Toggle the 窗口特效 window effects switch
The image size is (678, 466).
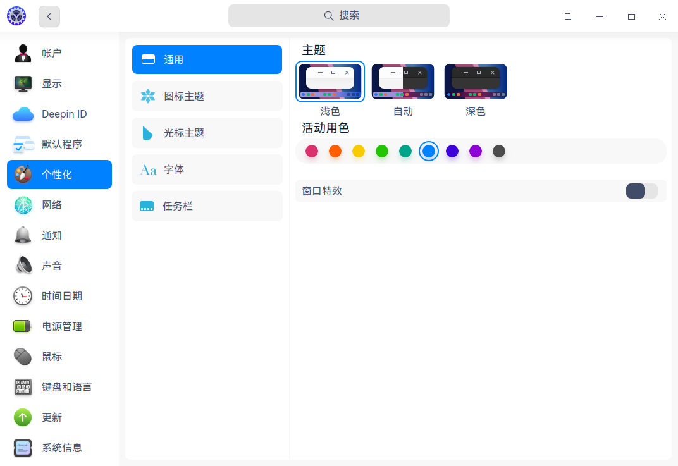click(641, 190)
